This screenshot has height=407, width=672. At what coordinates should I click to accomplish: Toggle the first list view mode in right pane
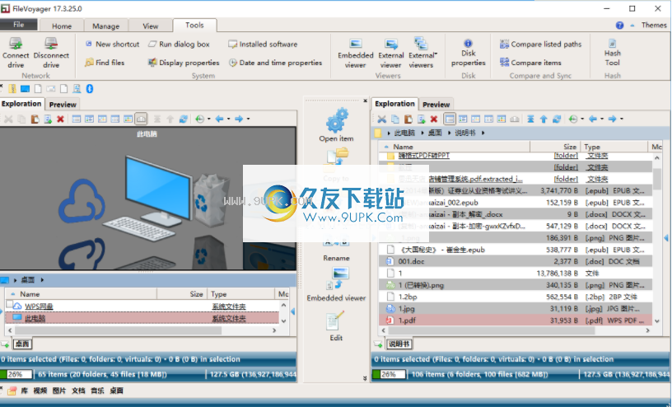click(x=450, y=119)
